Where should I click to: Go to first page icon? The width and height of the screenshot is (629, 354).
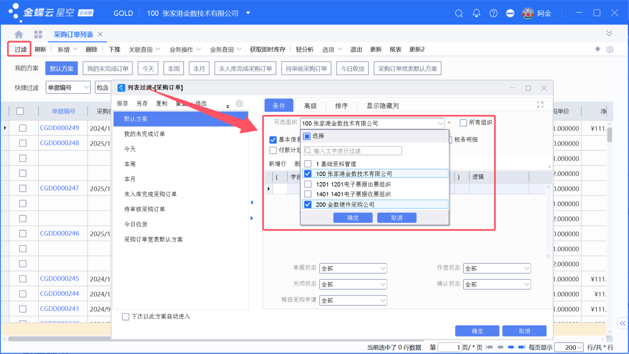point(489,347)
